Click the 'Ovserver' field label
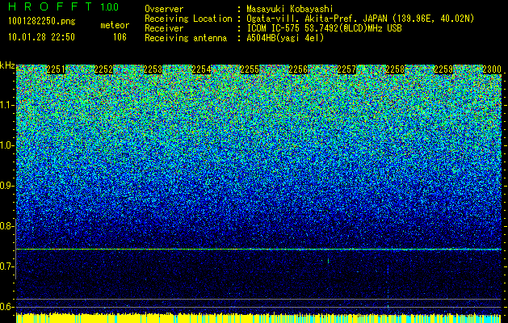The height and width of the screenshot is (323, 508). (164, 9)
